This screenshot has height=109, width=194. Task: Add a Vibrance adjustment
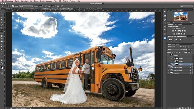tap(184, 28)
